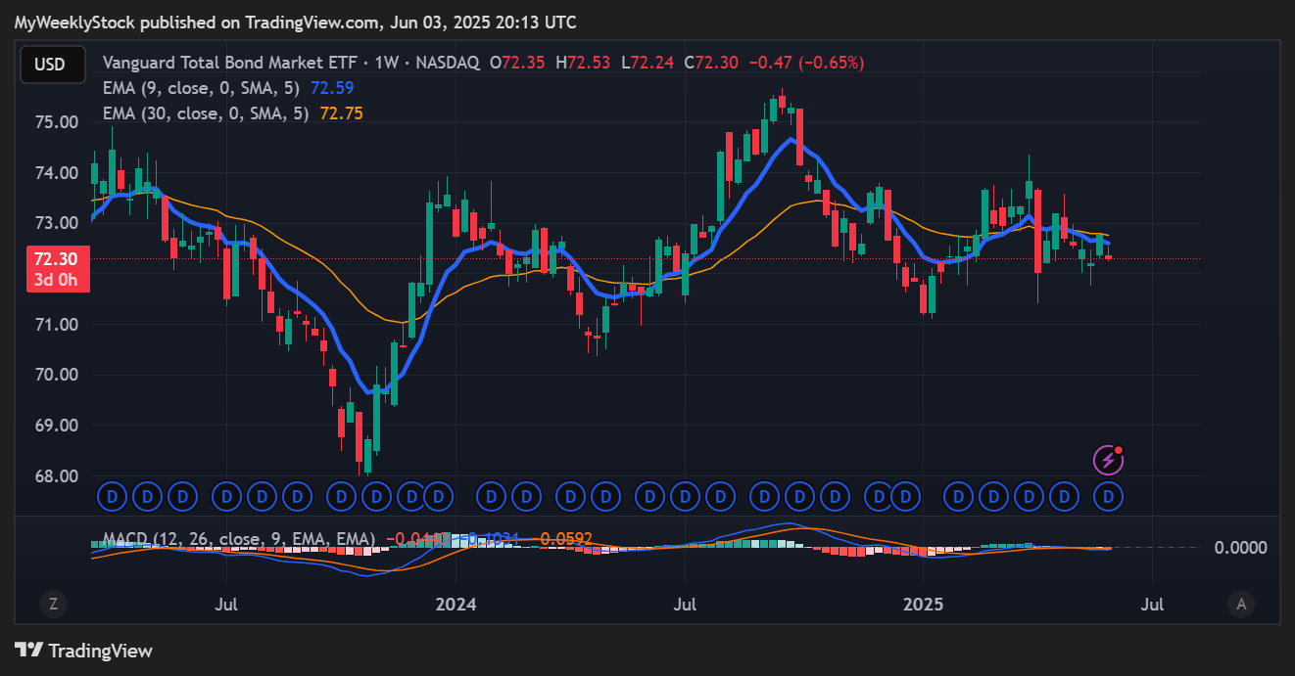Toggle the auto-scale A button
1295x676 pixels.
(1241, 605)
